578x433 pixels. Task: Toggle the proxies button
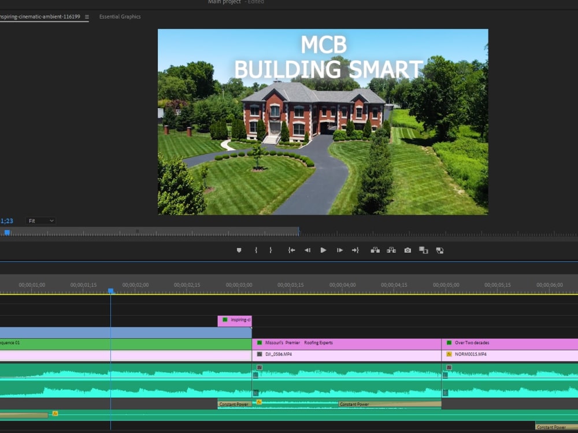pyautogui.click(x=439, y=250)
